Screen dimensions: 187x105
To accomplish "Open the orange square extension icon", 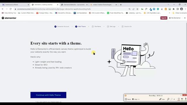I will 166,9.
